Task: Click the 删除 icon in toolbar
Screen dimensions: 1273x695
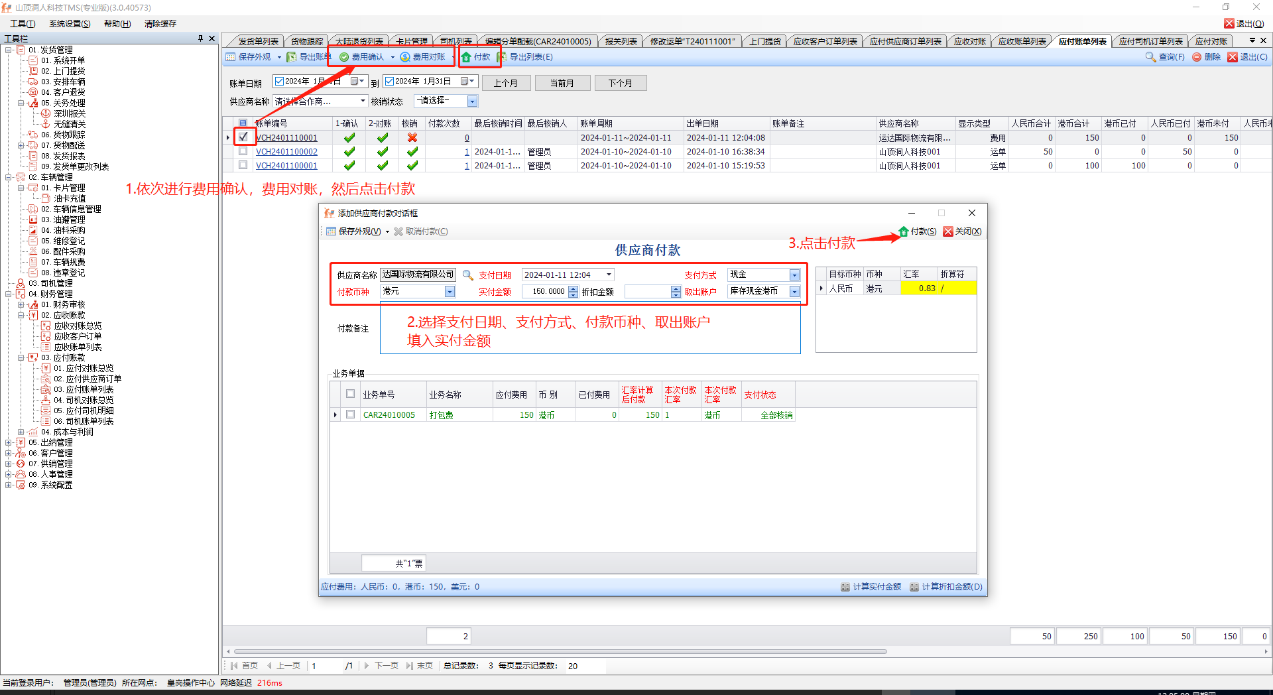Action: 1197,57
